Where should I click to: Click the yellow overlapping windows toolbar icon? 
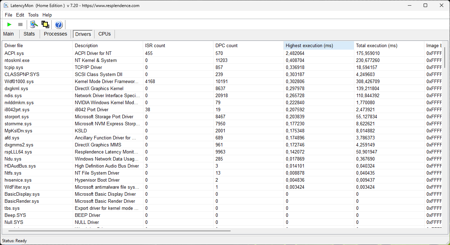coord(45,24)
